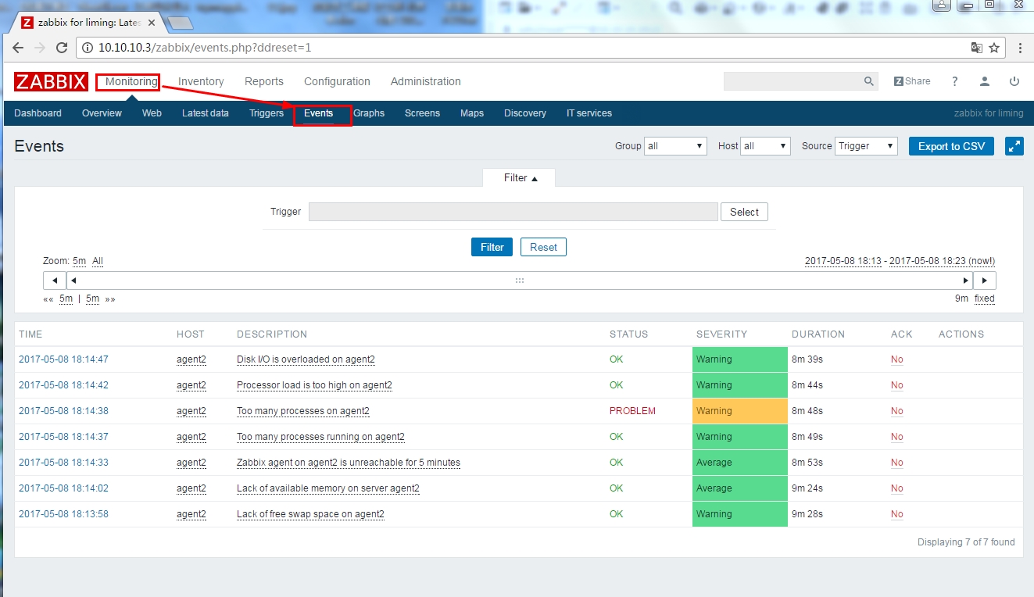1034x597 pixels.
Task: Open the Administration menu
Action: click(x=426, y=81)
